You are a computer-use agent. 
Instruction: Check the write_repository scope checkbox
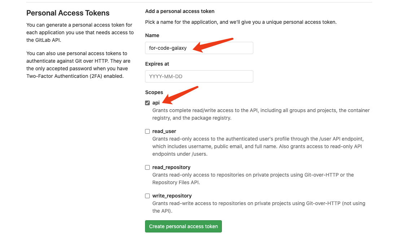tap(147, 196)
